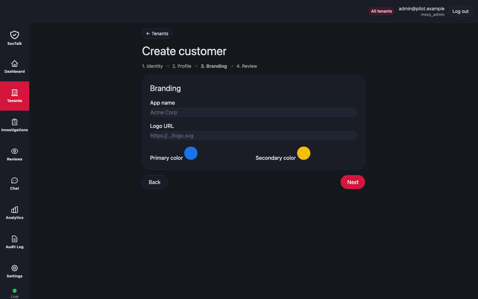Image resolution: width=478 pixels, height=299 pixels.
Task: Go back to Tenants list
Action: pos(157,34)
